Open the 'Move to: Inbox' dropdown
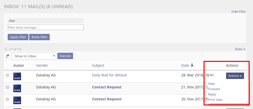Screen dimensions: 253x109 click(34, 56)
